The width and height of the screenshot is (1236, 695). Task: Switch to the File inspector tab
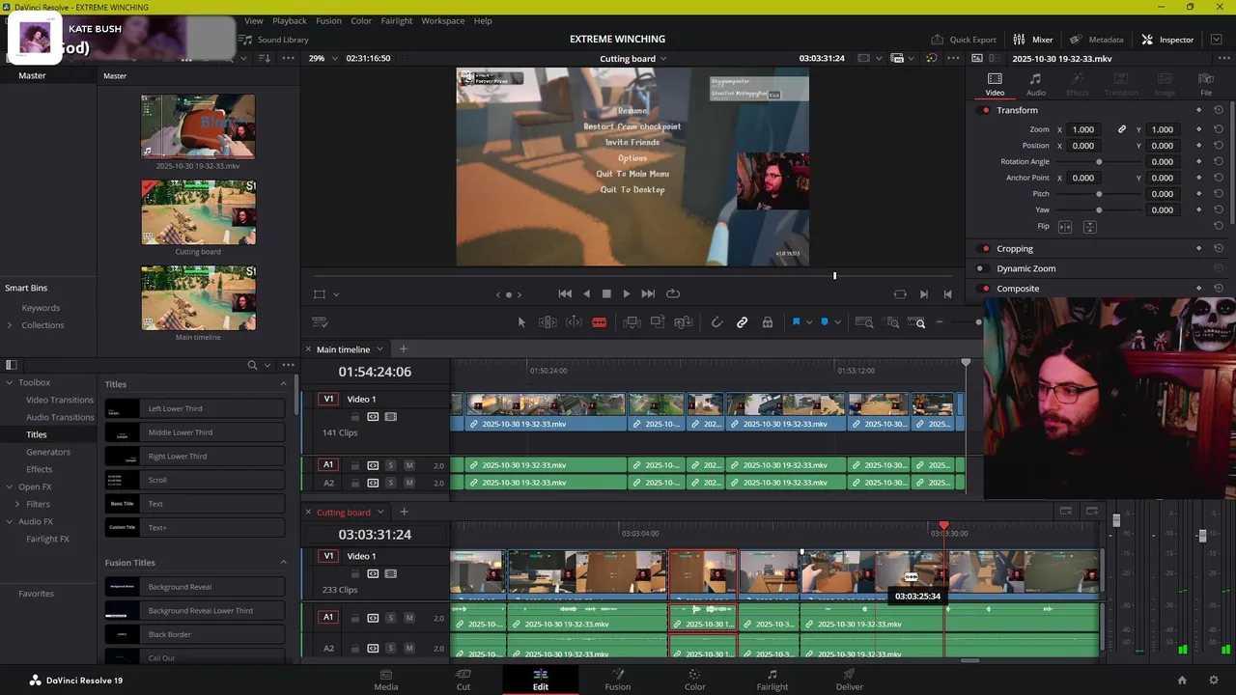(1206, 84)
